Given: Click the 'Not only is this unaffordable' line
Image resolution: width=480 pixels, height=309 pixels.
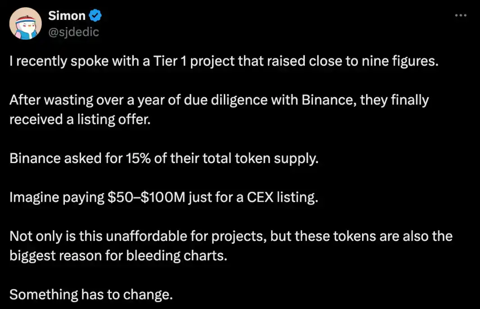Looking at the screenshot, I should (x=231, y=236).
